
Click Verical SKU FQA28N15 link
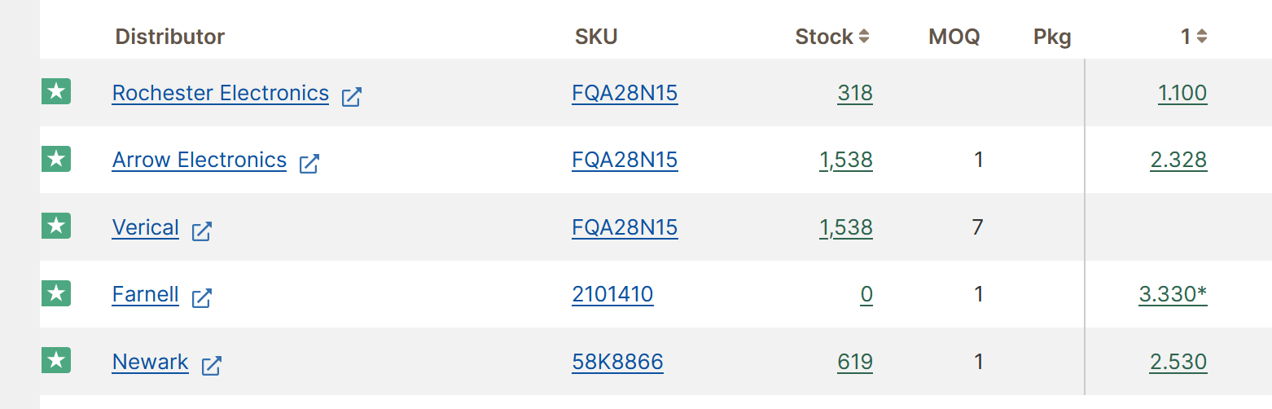(x=625, y=227)
